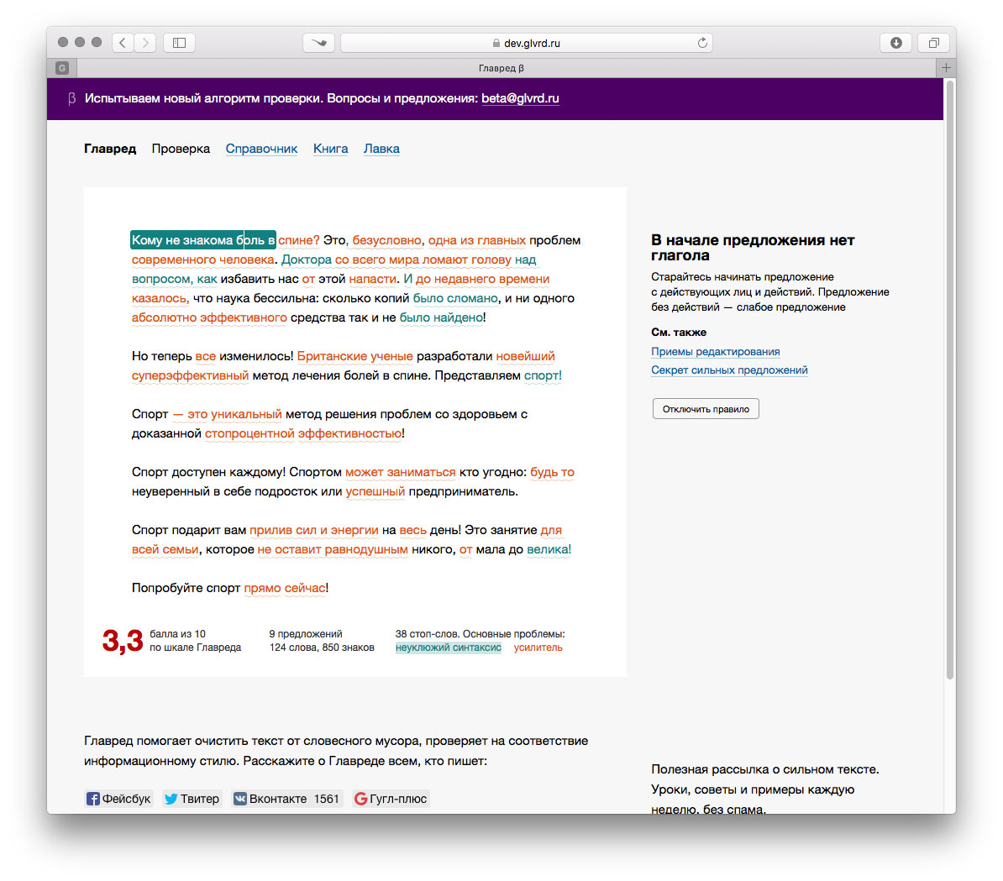Reload the dev.glvrd.ru page
The height and width of the screenshot is (881, 1003).
[x=702, y=43]
